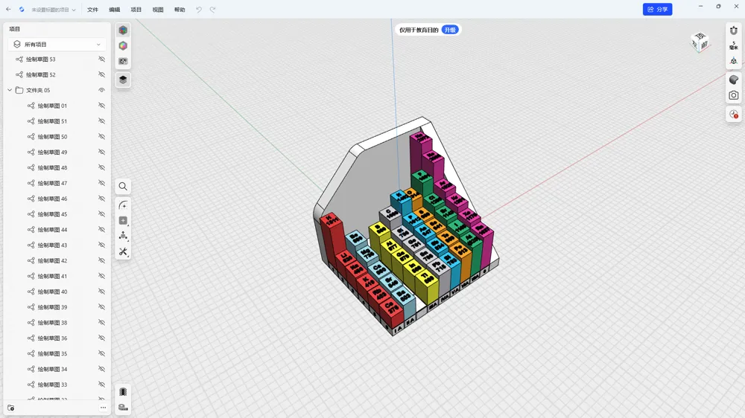
Task: Open the cut and tools utility icon
Action: click(x=123, y=251)
